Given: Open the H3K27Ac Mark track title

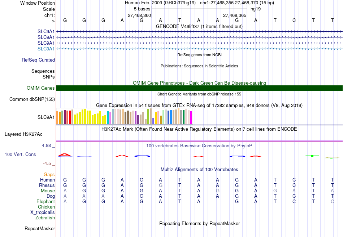Looking at the screenshot, I should pyautogui.click(x=199, y=129).
